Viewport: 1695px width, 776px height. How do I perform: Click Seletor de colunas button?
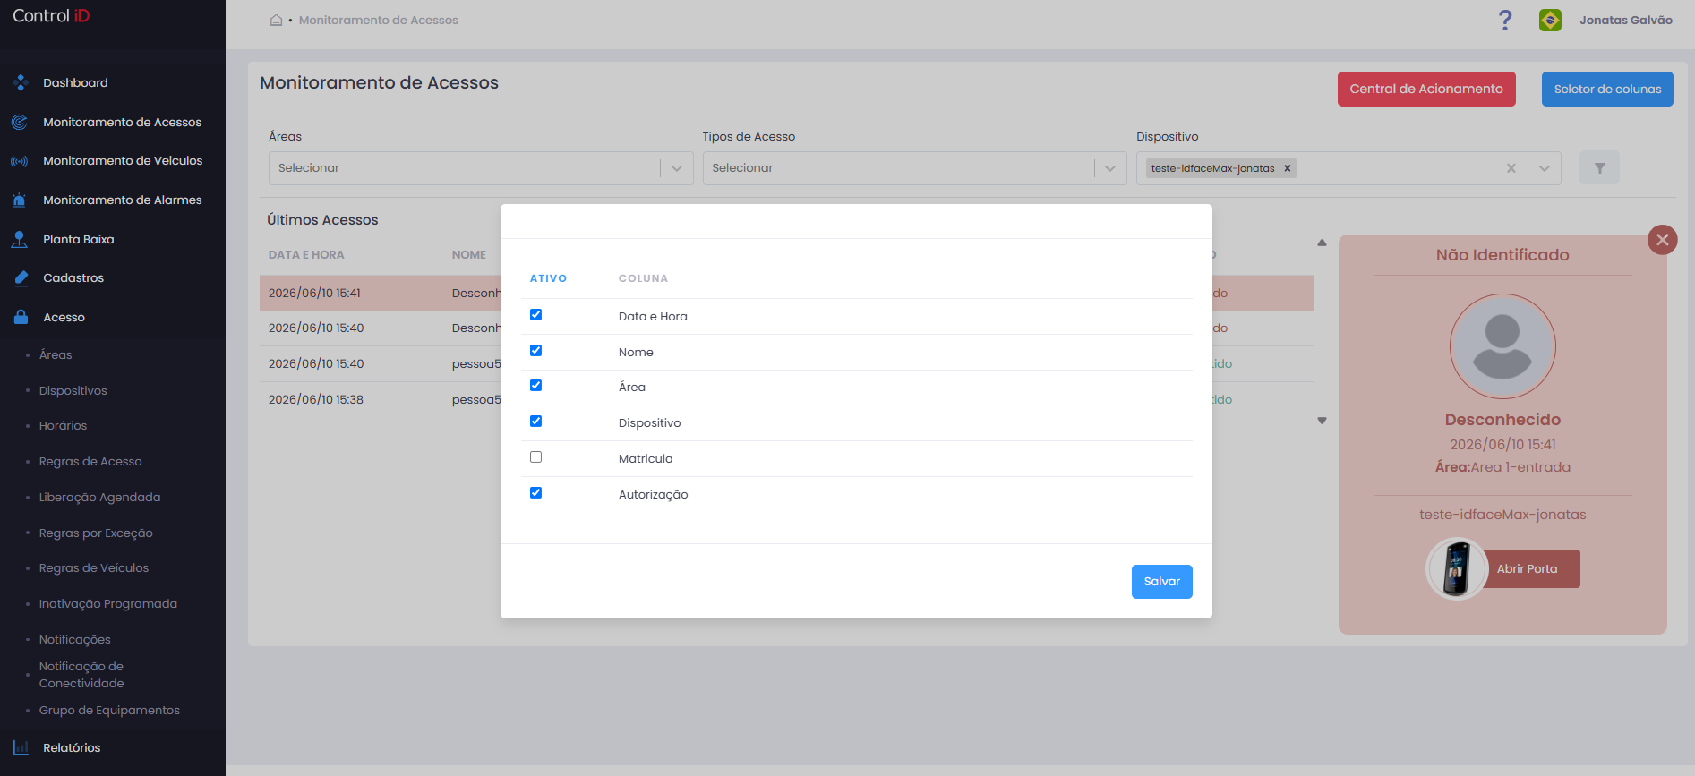point(1607,89)
